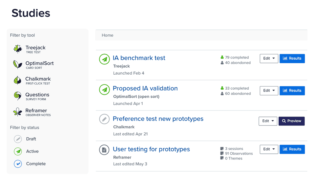Click the 'Last edited May 3' date

click(130, 164)
